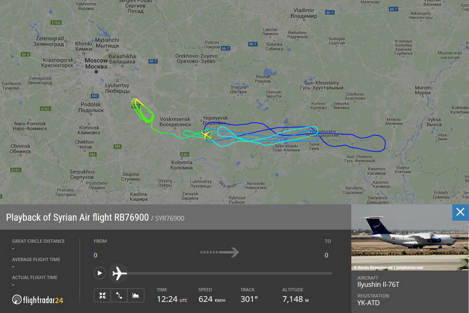Click the YK-ATD registration text
469x313 pixels.
click(368, 303)
